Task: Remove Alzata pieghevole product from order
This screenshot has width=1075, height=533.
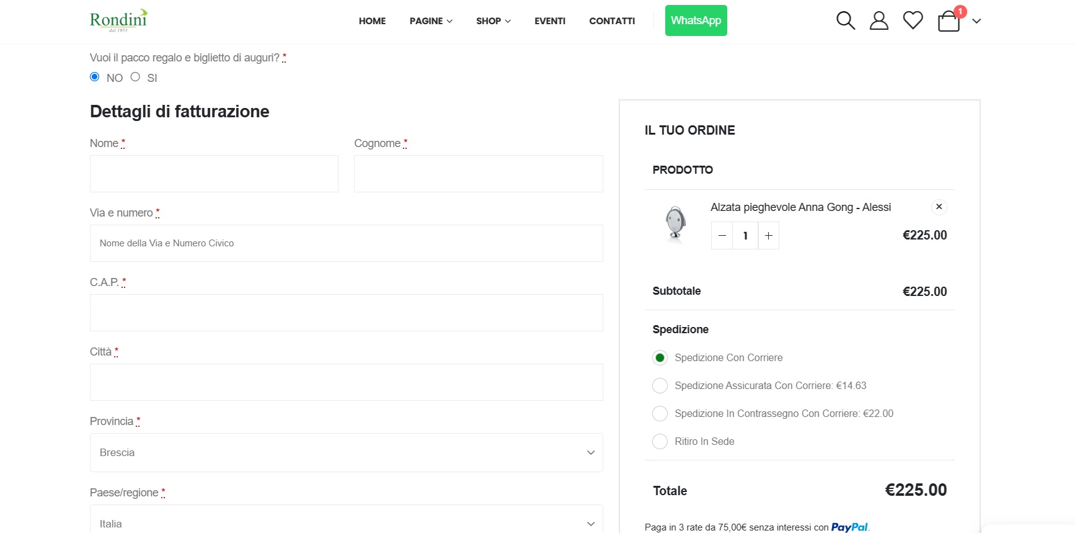Action: [939, 207]
